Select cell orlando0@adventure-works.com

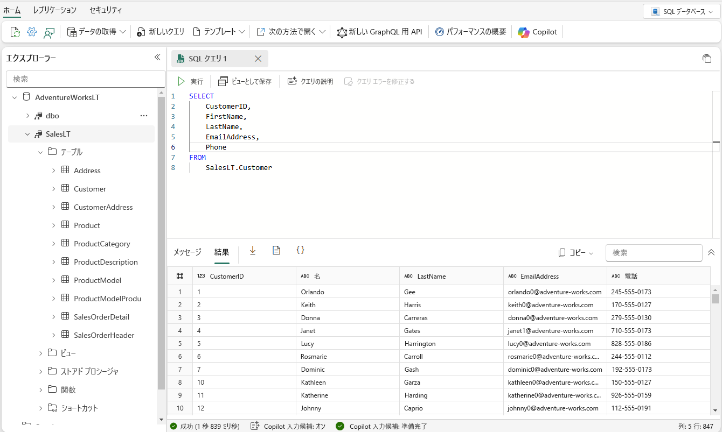click(x=555, y=292)
